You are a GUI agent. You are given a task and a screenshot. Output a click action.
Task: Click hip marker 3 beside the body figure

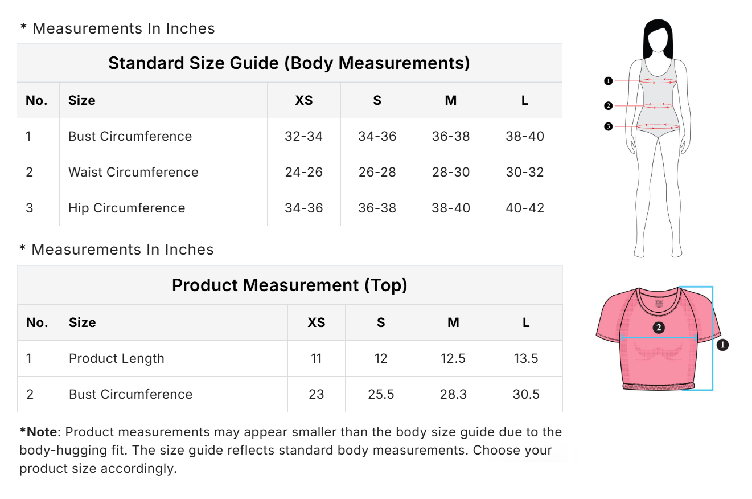coord(608,126)
